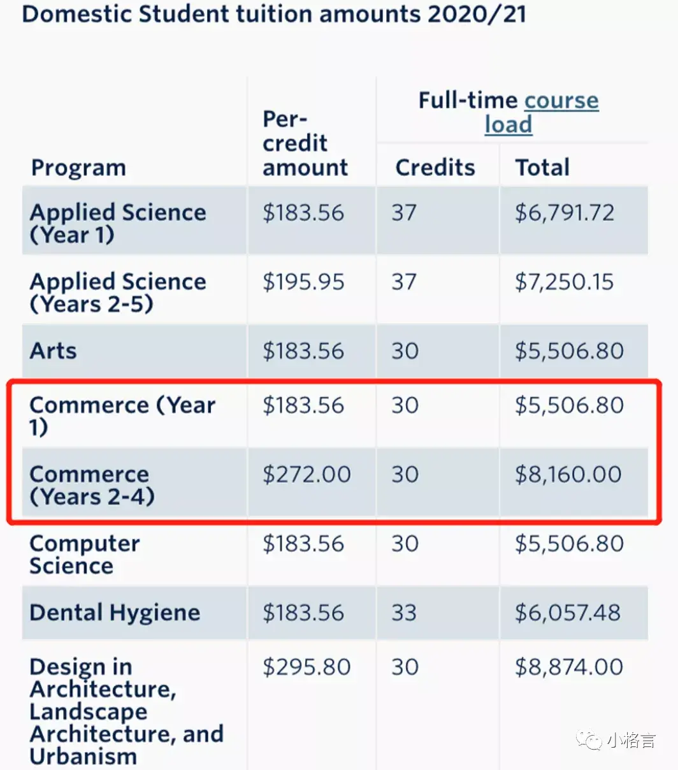This screenshot has width=678, height=770.
Task: Select the Arts program row
Action: pos(54,351)
